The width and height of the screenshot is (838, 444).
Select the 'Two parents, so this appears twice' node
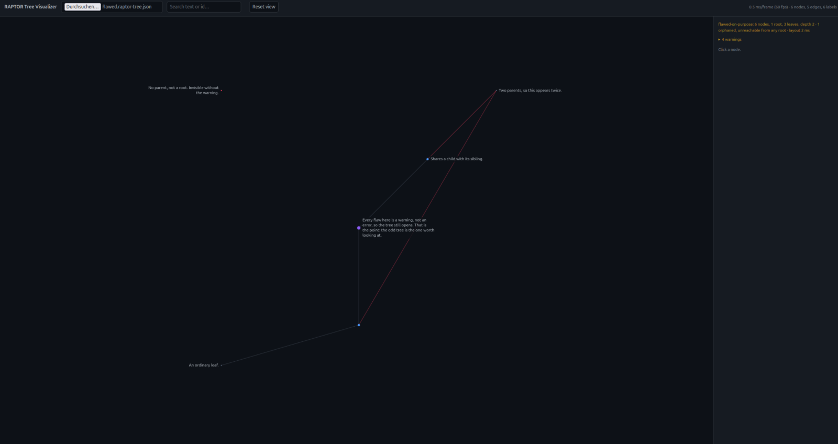[496, 91]
